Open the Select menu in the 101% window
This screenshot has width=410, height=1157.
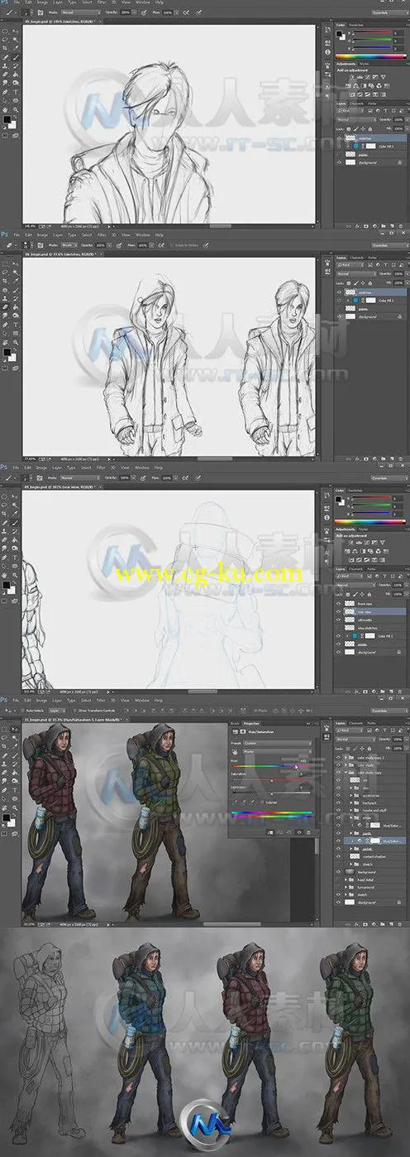87,468
